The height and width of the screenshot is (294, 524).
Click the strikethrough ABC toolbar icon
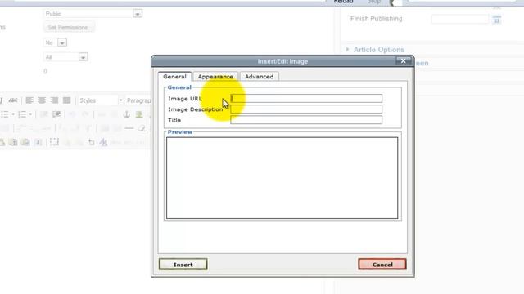tap(13, 100)
